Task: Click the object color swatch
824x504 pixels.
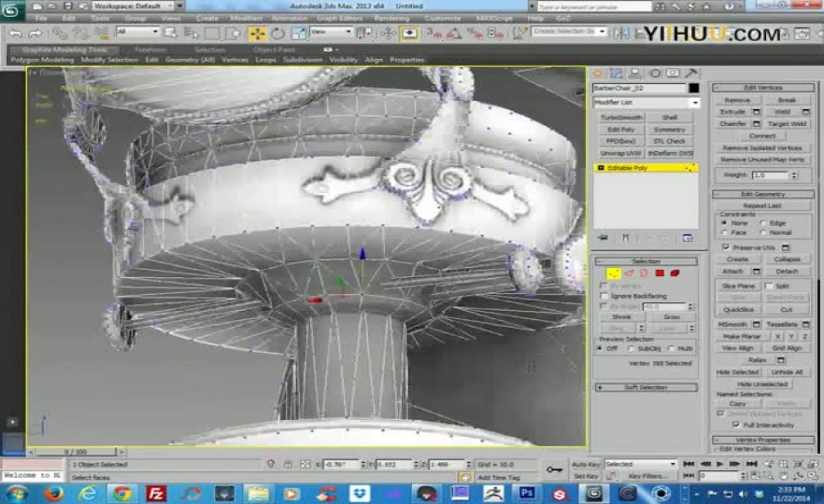Action: (x=693, y=88)
